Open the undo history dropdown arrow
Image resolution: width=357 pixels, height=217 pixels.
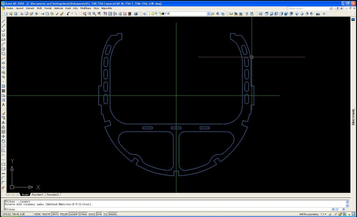72,14
